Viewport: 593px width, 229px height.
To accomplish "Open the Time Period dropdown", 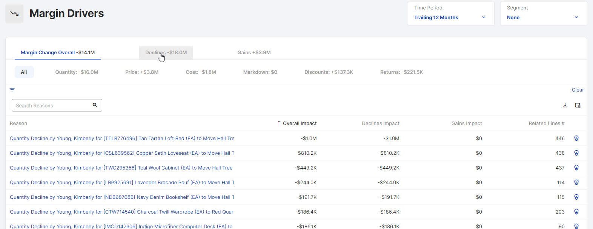I will click(x=450, y=17).
